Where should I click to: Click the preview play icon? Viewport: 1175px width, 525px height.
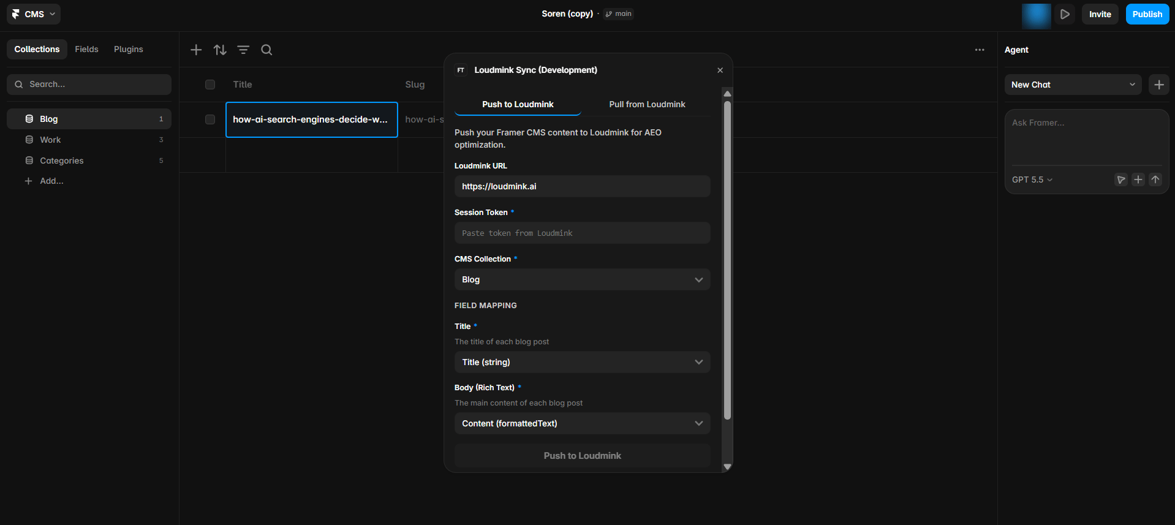point(1065,14)
